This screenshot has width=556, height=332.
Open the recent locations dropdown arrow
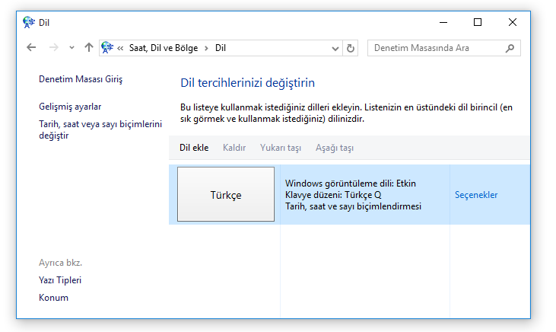point(71,48)
